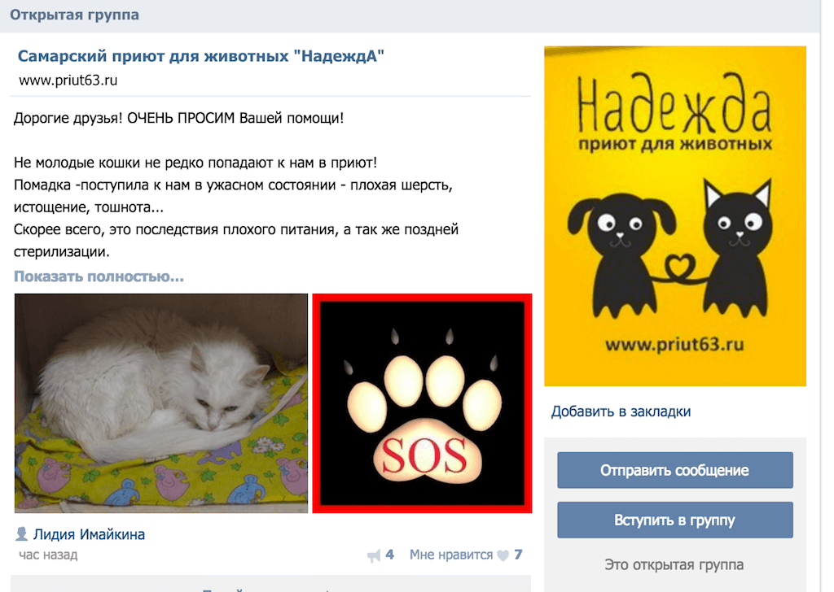Click the share count number 4
Viewport: 834px width, 592px height.
pos(390,555)
